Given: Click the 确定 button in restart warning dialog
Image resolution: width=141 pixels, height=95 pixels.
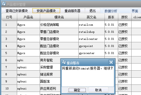Looking at the screenshot, I should pos(77,90).
